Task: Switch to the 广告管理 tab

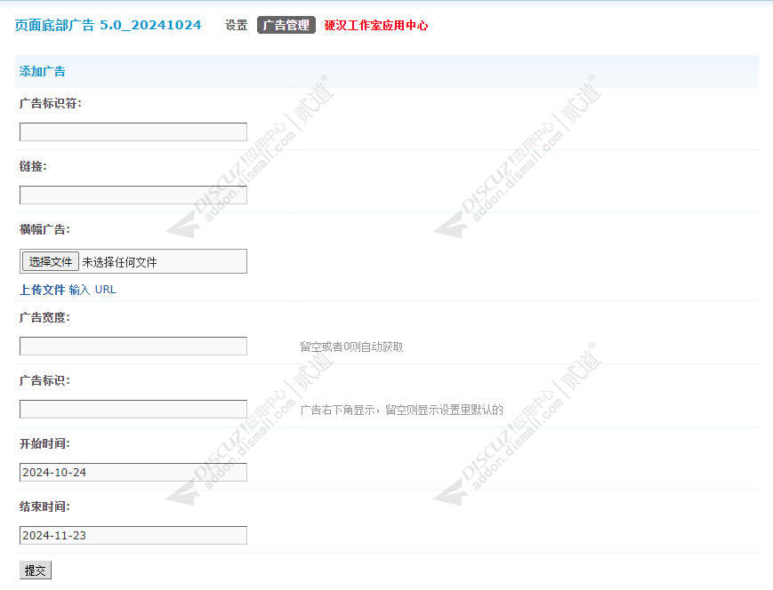Action: pyautogui.click(x=286, y=25)
